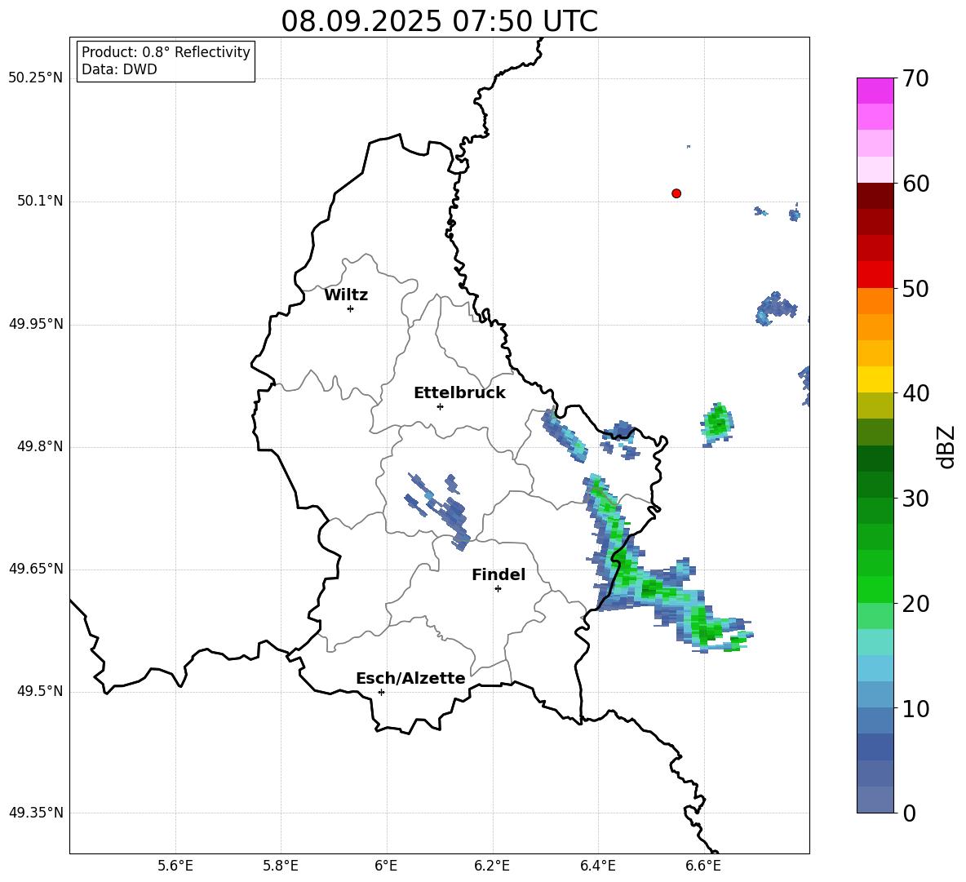
Task: Click the Findel city label
Action: pyautogui.click(x=499, y=574)
